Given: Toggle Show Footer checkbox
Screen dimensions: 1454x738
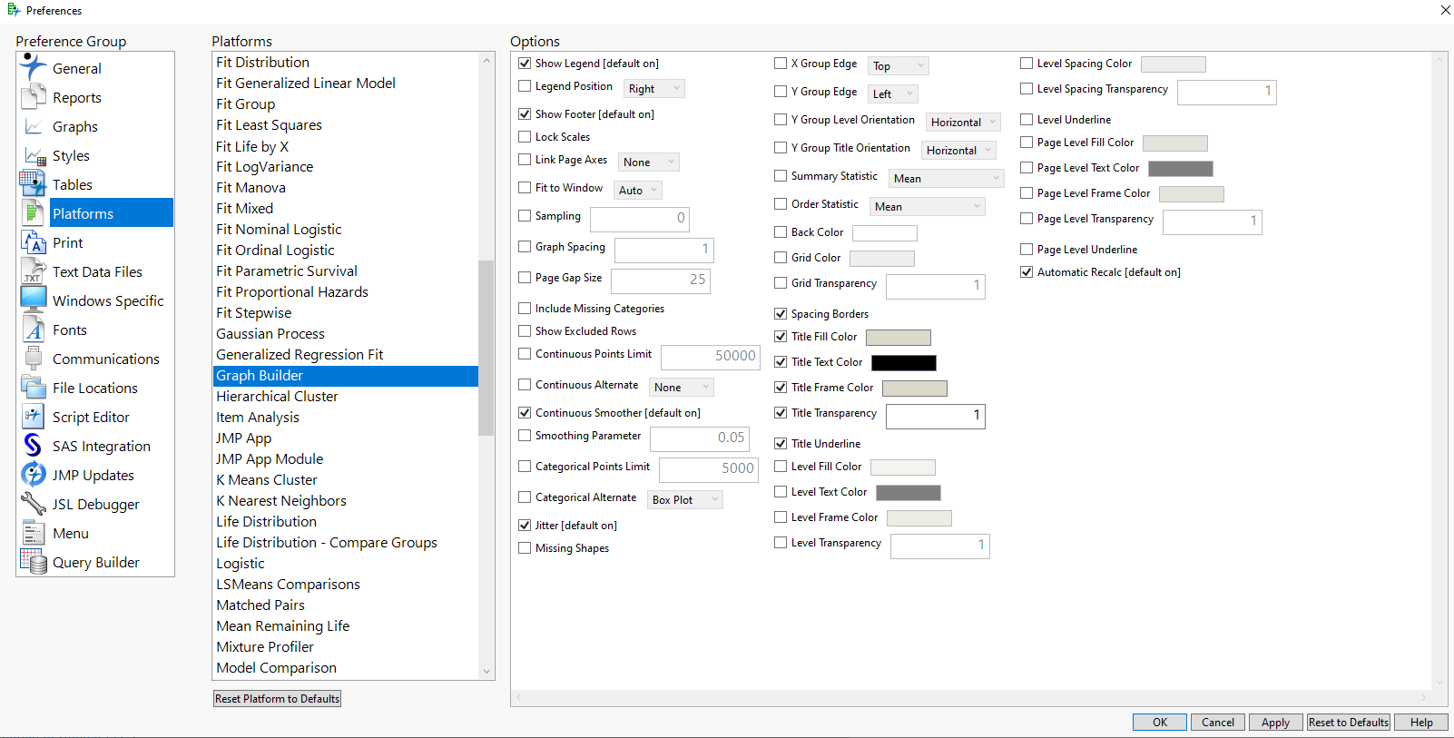Looking at the screenshot, I should coord(525,114).
